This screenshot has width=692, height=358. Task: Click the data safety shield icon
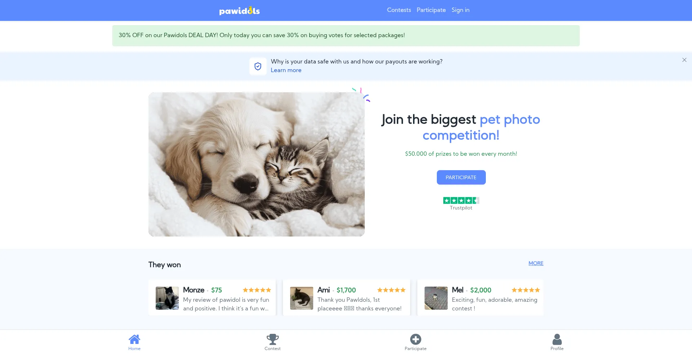coord(258,66)
